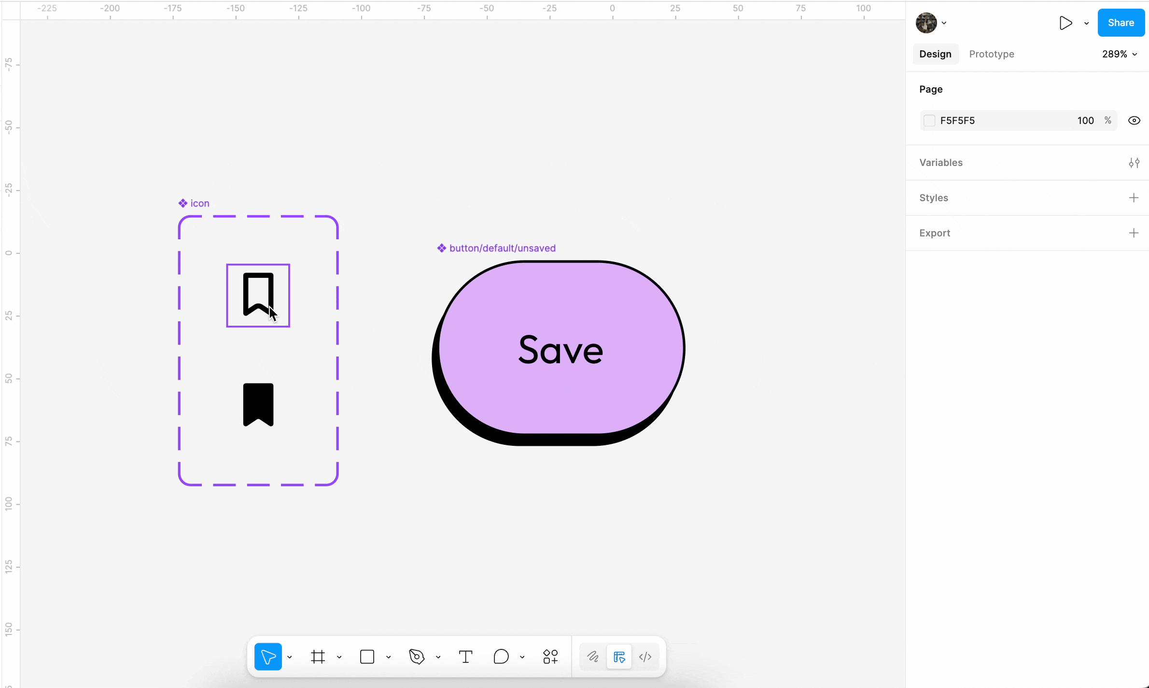The height and width of the screenshot is (688, 1149).
Task: Hide page background with eye icon
Action: coord(1134,121)
